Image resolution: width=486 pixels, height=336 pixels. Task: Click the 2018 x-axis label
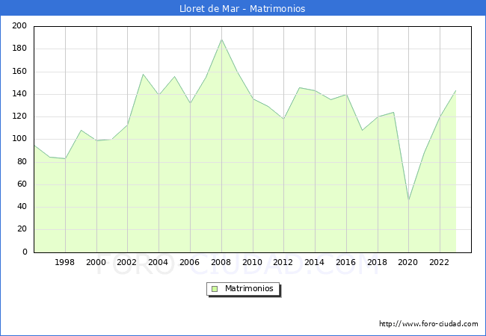[377, 262]
